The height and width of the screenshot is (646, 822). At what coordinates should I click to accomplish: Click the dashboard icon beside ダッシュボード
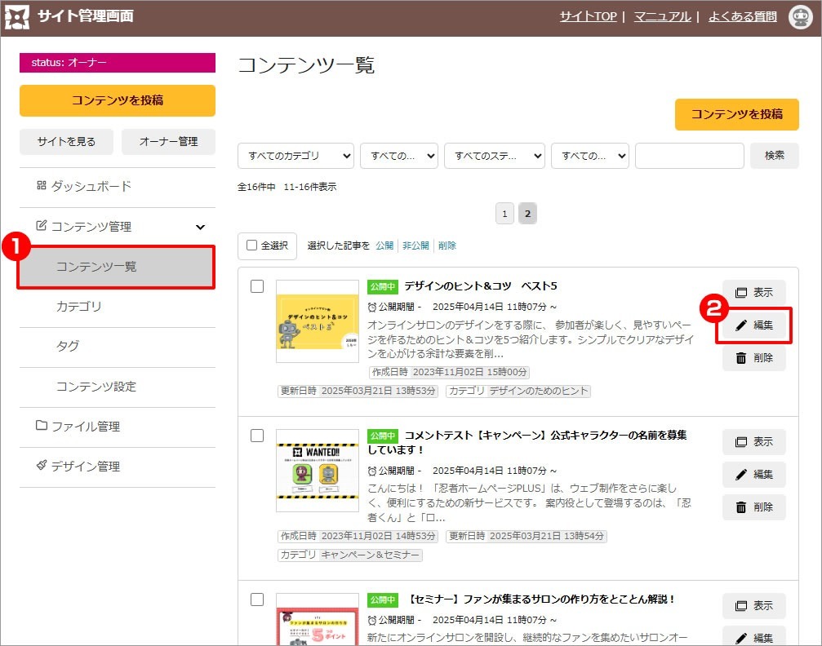coord(42,186)
